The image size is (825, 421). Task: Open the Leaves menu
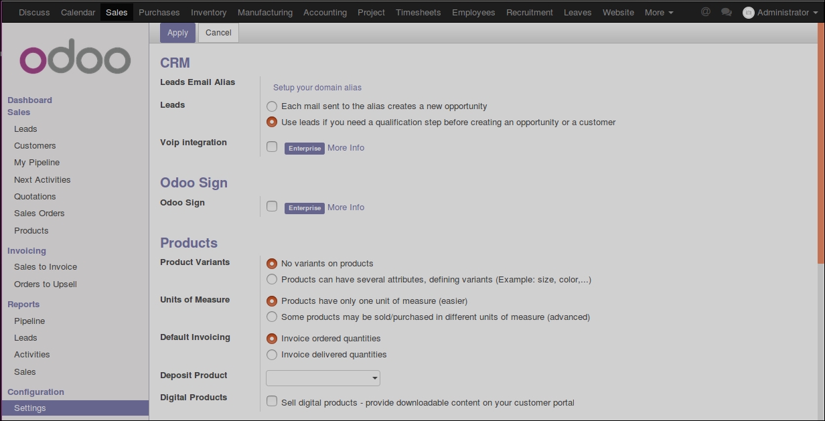coord(578,12)
